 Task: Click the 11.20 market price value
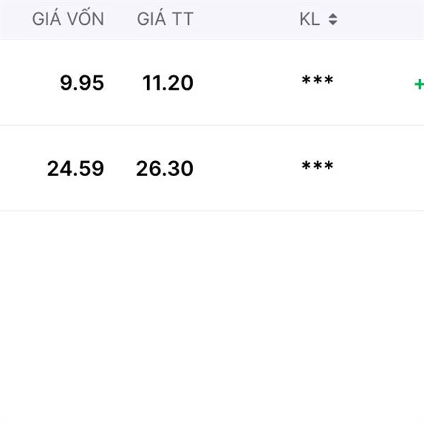tap(168, 83)
